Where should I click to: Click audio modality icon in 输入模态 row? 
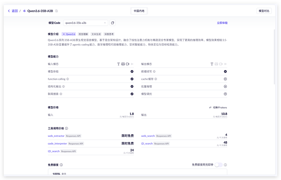132,64
